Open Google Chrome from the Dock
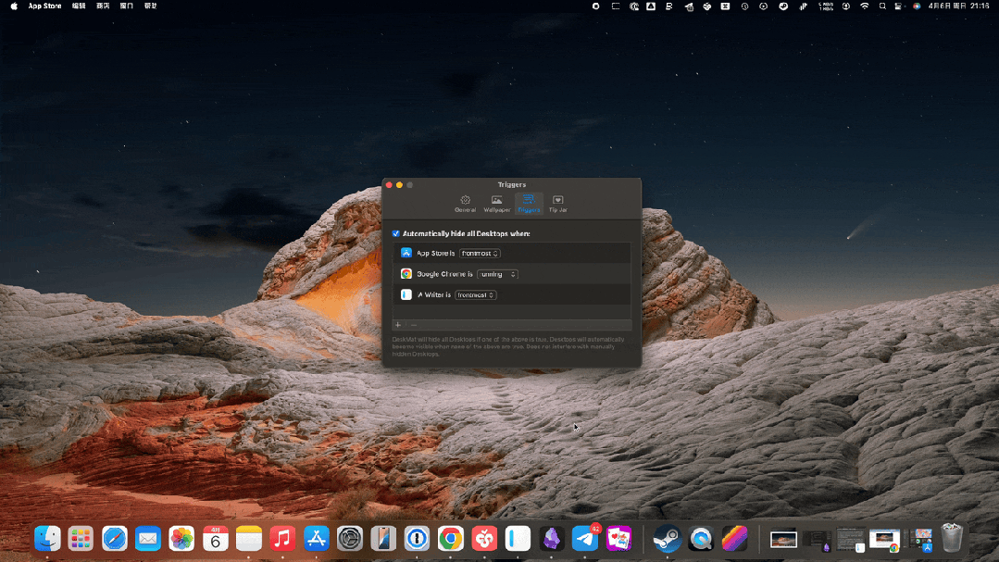This screenshot has width=999, height=562. coord(451,539)
